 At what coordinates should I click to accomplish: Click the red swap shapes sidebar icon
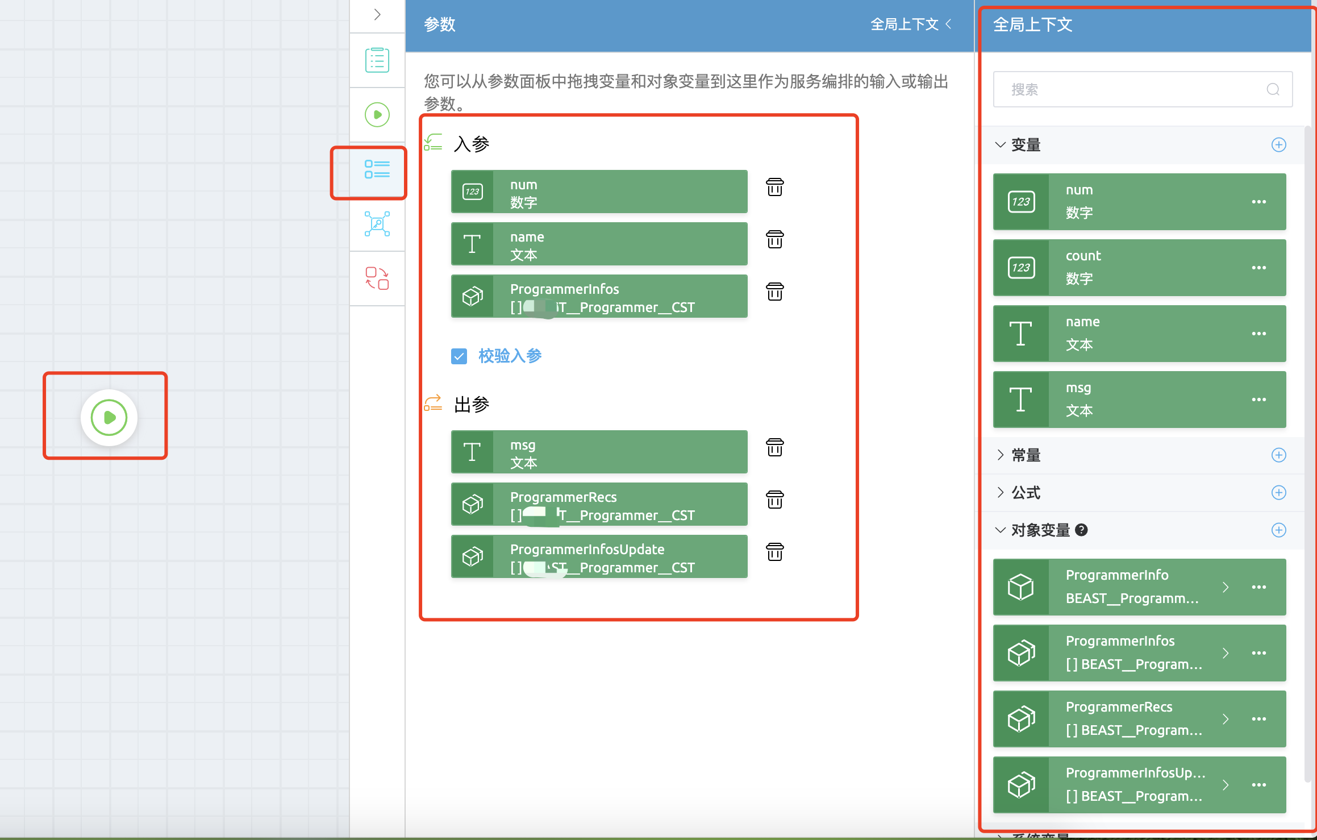point(377,278)
